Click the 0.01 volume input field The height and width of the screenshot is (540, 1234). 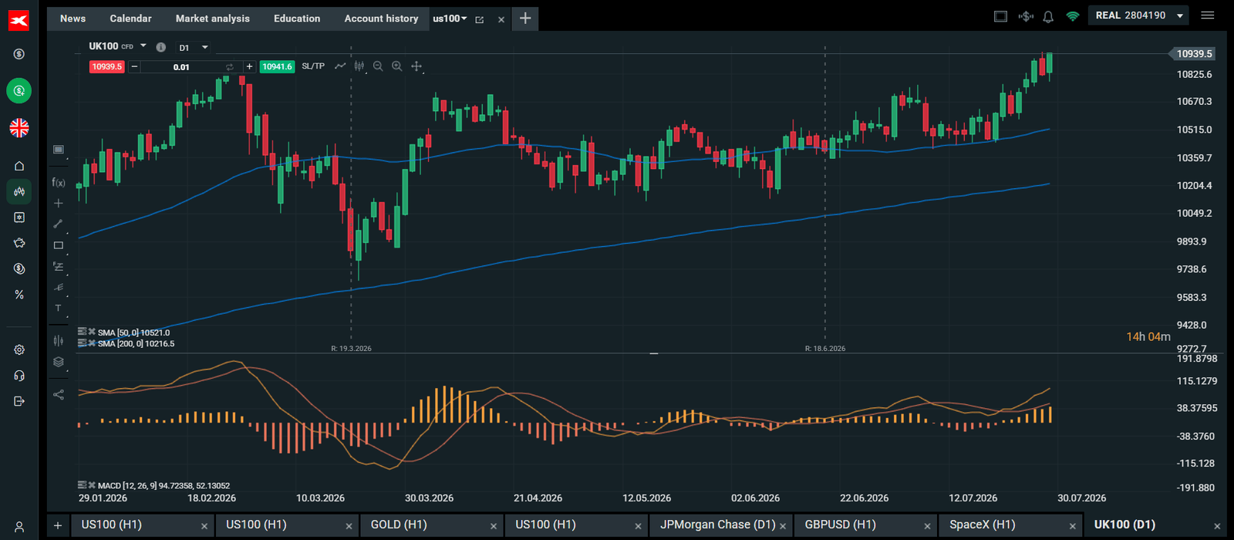(x=181, y=67)
